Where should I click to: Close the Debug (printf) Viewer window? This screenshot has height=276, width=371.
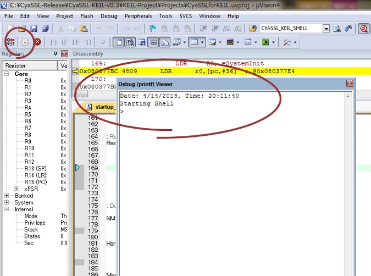[x=350, y=84]
